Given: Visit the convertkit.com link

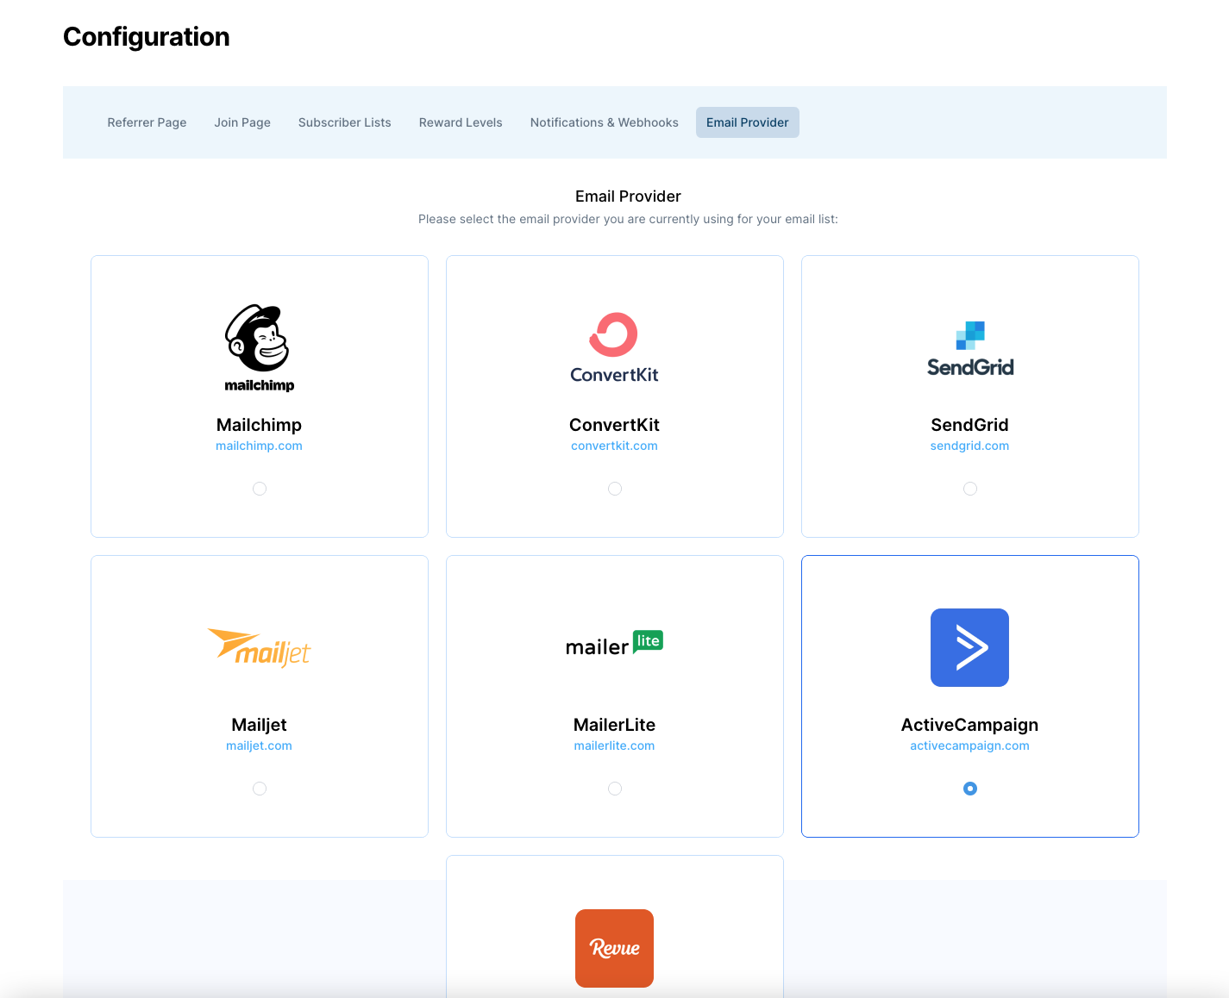Looking at the screenshot, I should 614,446.
